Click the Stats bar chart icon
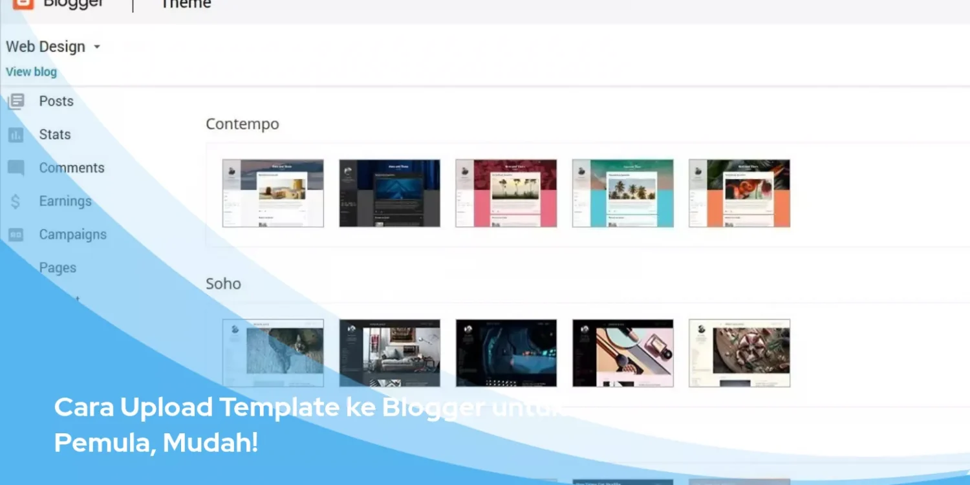 pyautogui.click(x=16, y=135)
